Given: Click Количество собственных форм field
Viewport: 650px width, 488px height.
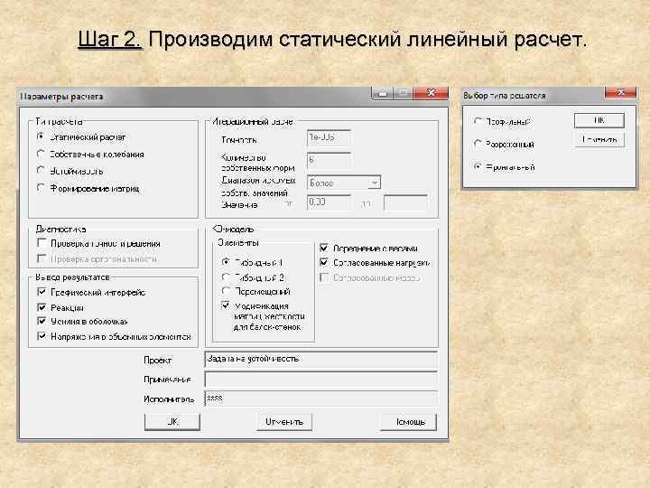Looking at the screenshot, I should pos(329,160).
